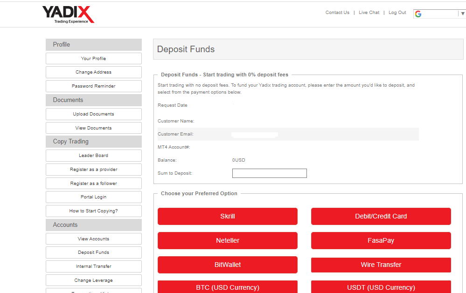Image resolution: width=466 pixels, height=293 pixels.
Task: Choose Wire Transfer deposit option
Action: [x=381, y=265]
